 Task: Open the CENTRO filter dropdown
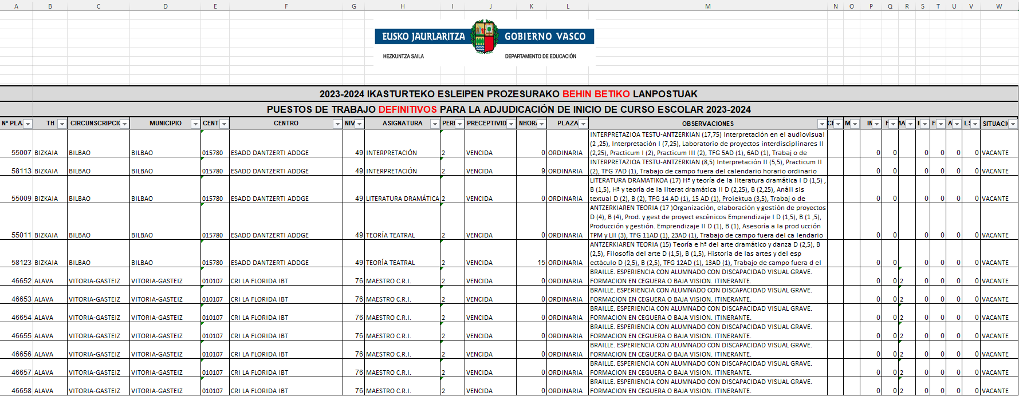(337, 124)
